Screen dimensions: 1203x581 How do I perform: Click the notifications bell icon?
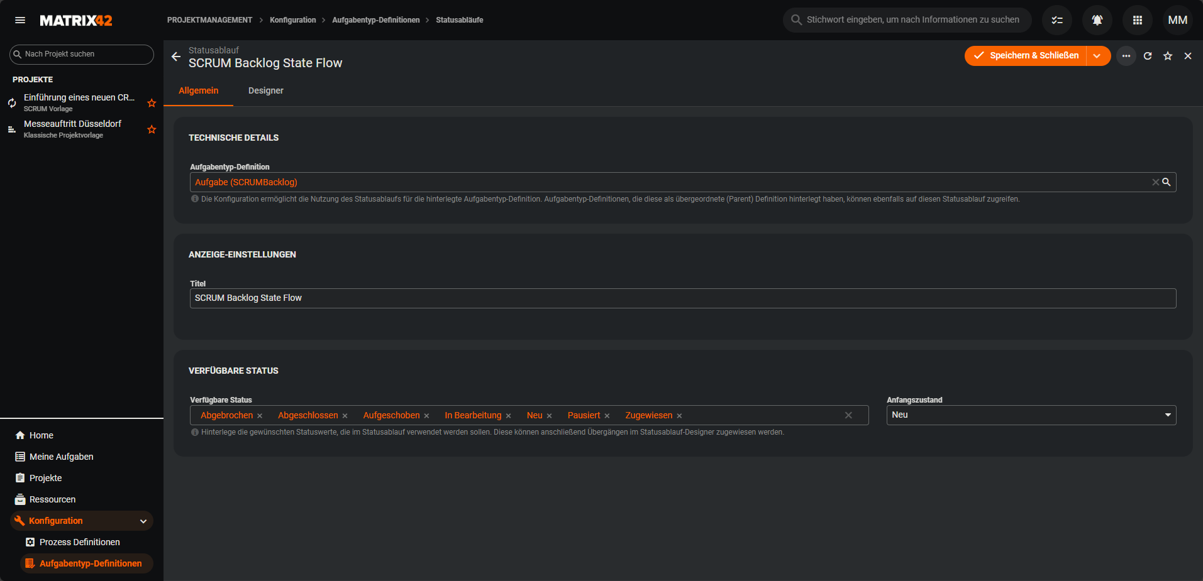(1097, 20)
